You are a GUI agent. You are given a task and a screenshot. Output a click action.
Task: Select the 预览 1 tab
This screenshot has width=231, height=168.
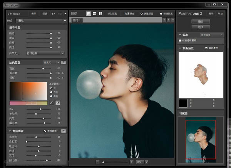(x=77, y=20)
